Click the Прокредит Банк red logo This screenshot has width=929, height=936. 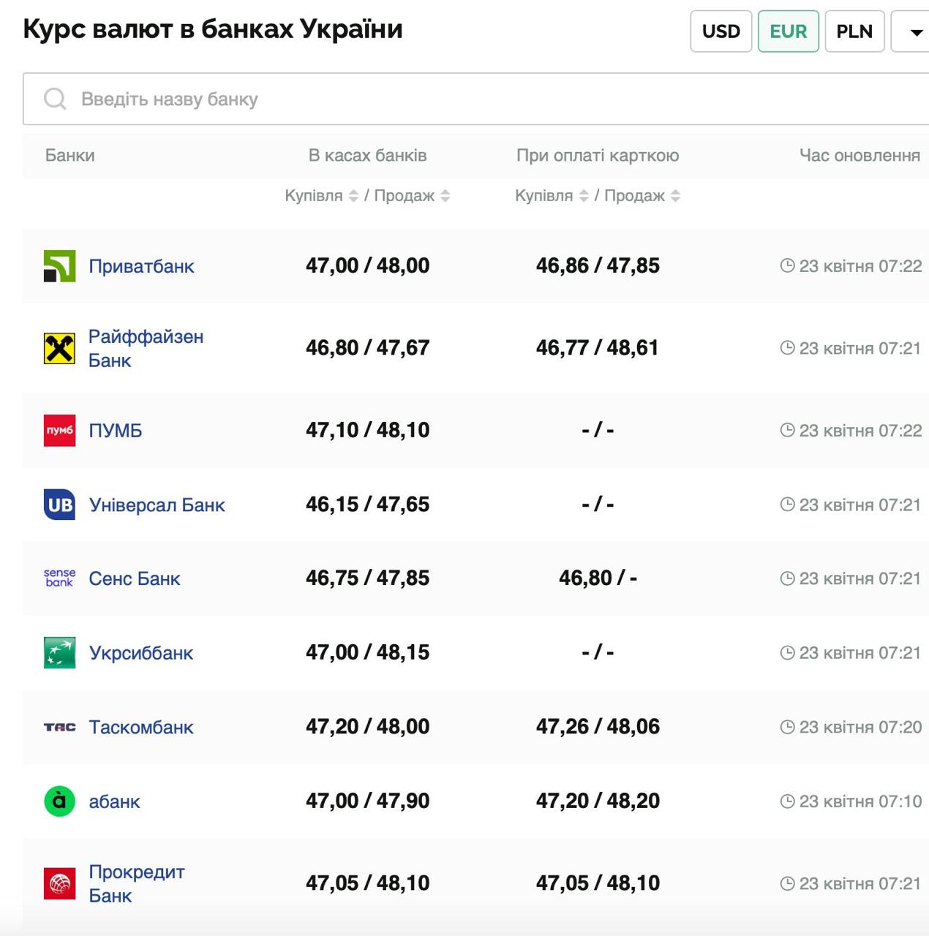click(59, 883)
